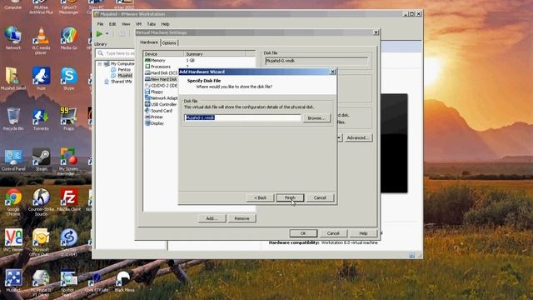
Task: Open the Black Mesa desktop shortcut
Action: [124, 281]
